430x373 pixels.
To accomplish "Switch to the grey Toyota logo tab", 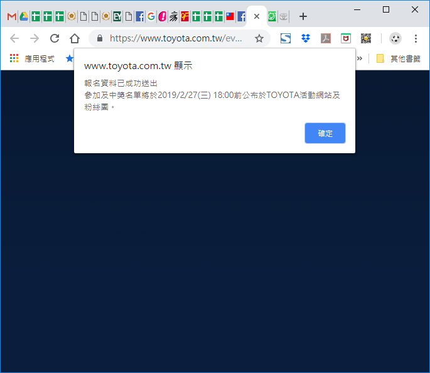I will pyautogui.click(x=284, y=17).
